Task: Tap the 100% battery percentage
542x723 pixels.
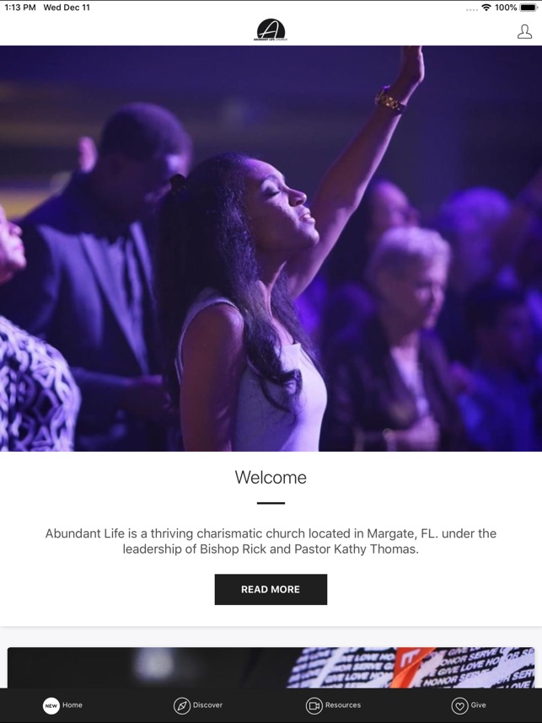Action: coord(506,8)
